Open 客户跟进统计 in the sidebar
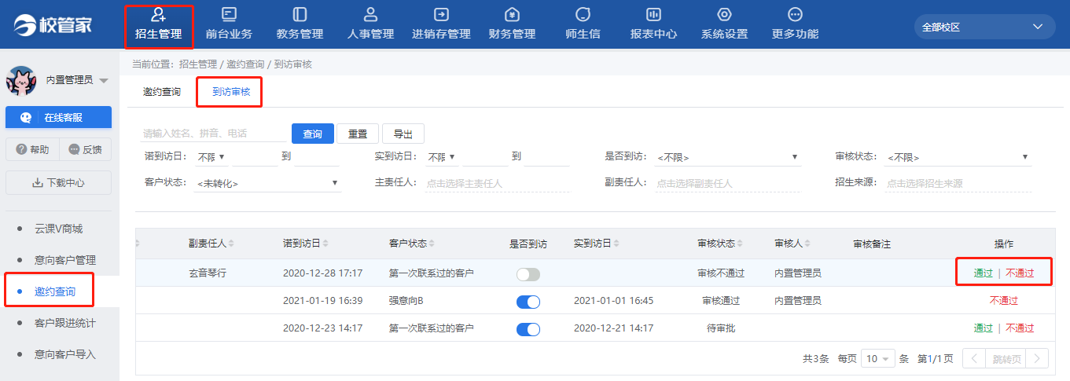This screenshot has width=1070, height=381. click(x=64, y=323)
